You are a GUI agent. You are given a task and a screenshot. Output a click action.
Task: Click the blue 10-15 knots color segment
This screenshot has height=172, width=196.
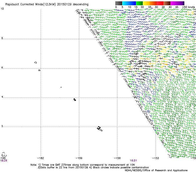(x=132, y=3)
